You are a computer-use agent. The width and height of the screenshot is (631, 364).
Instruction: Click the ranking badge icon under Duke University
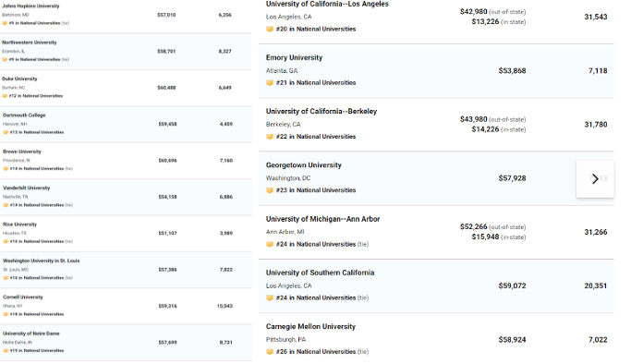click(x=5, y=96)
